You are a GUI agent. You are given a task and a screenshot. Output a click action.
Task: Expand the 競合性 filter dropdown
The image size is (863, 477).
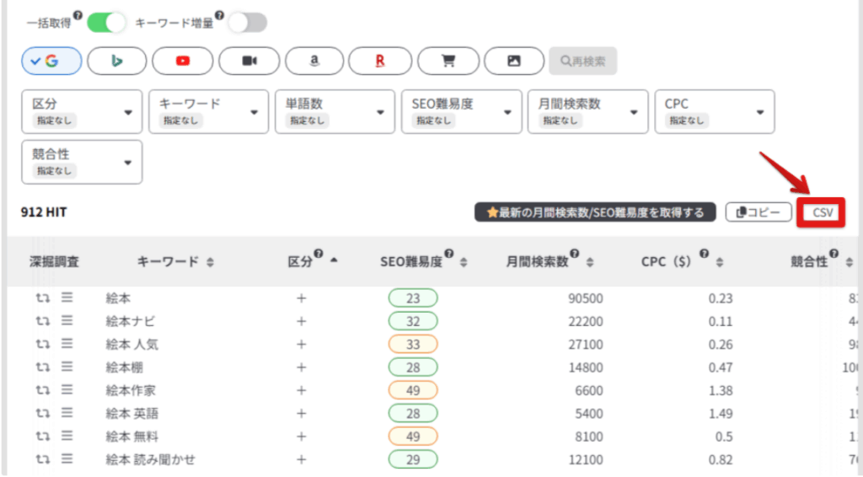click(82, 162)
